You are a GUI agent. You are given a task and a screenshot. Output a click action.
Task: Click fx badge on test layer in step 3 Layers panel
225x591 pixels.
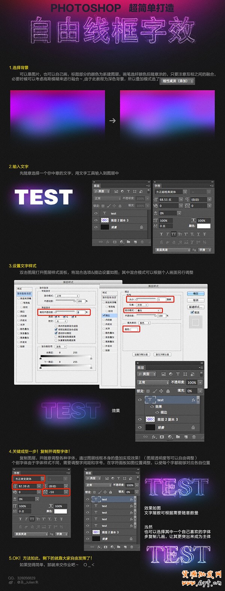[193, 400]
